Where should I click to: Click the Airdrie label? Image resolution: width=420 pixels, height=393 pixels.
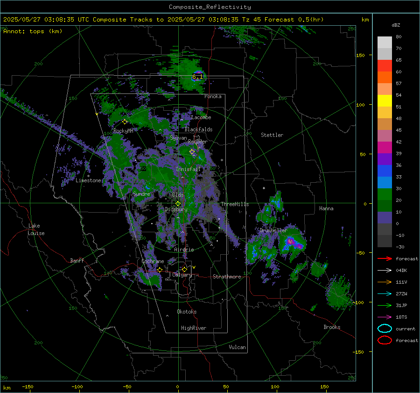[x=184, y=250]
